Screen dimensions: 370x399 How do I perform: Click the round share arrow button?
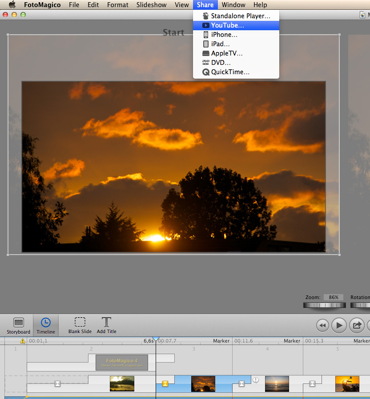[x=357, y=325]
